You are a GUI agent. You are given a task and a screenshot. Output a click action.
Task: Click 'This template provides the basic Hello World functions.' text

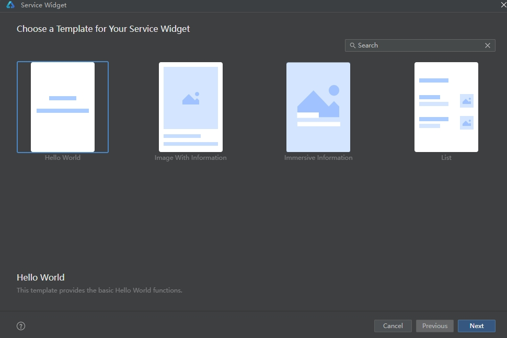coord(100,290)
